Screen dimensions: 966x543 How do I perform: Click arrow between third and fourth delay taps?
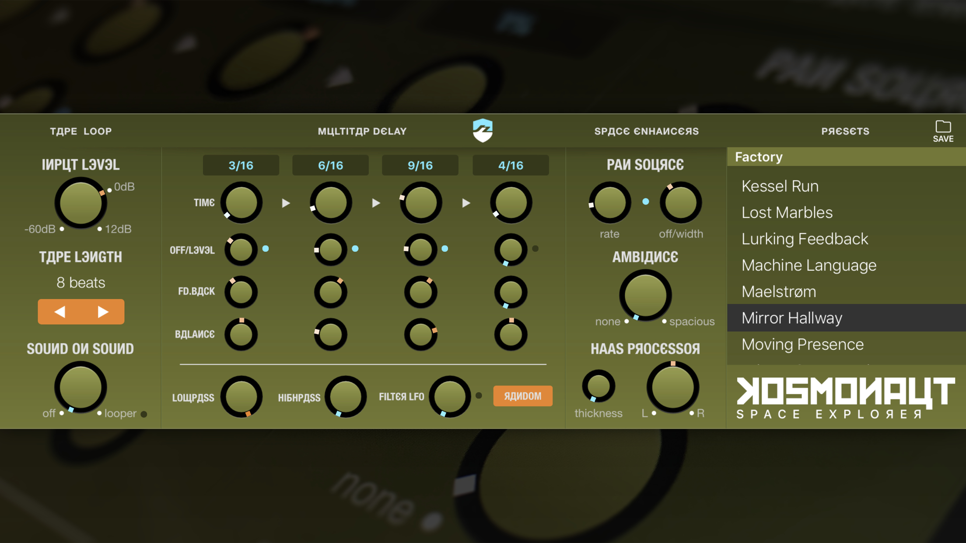[466, 203]
